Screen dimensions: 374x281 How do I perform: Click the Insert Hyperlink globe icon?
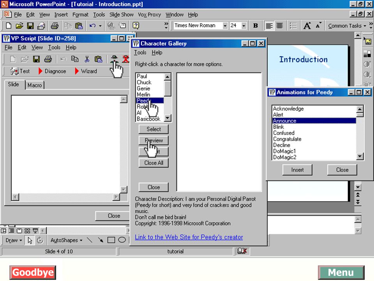point(111,26)
